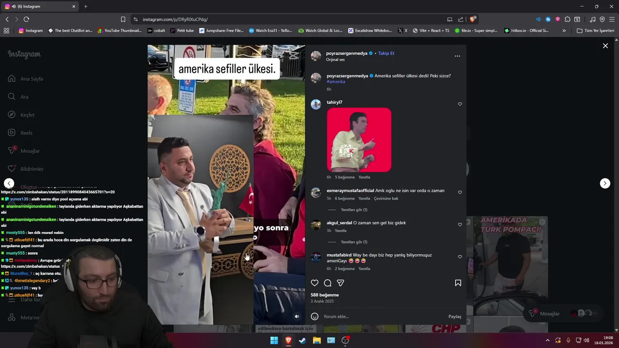Screen dimensions: 619x348
Task: Open the emoji picker in comment box
Action: pos(315,317)
